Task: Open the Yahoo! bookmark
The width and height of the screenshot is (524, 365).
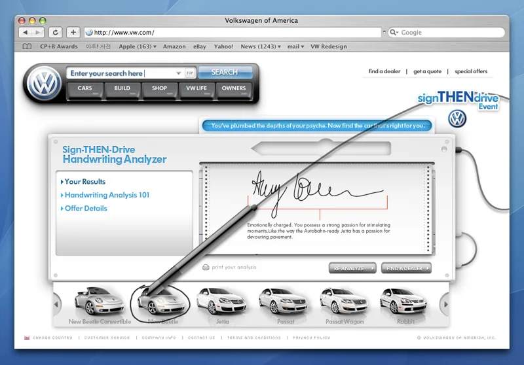Action: (x=223, y=46)
